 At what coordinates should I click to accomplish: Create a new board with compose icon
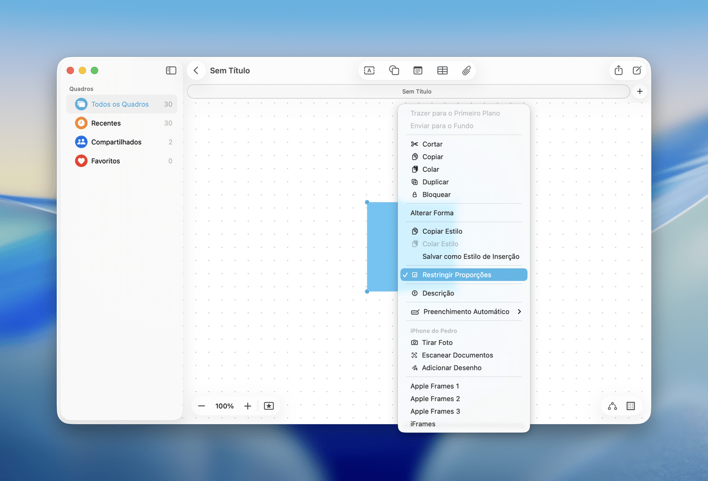point(637,71)
